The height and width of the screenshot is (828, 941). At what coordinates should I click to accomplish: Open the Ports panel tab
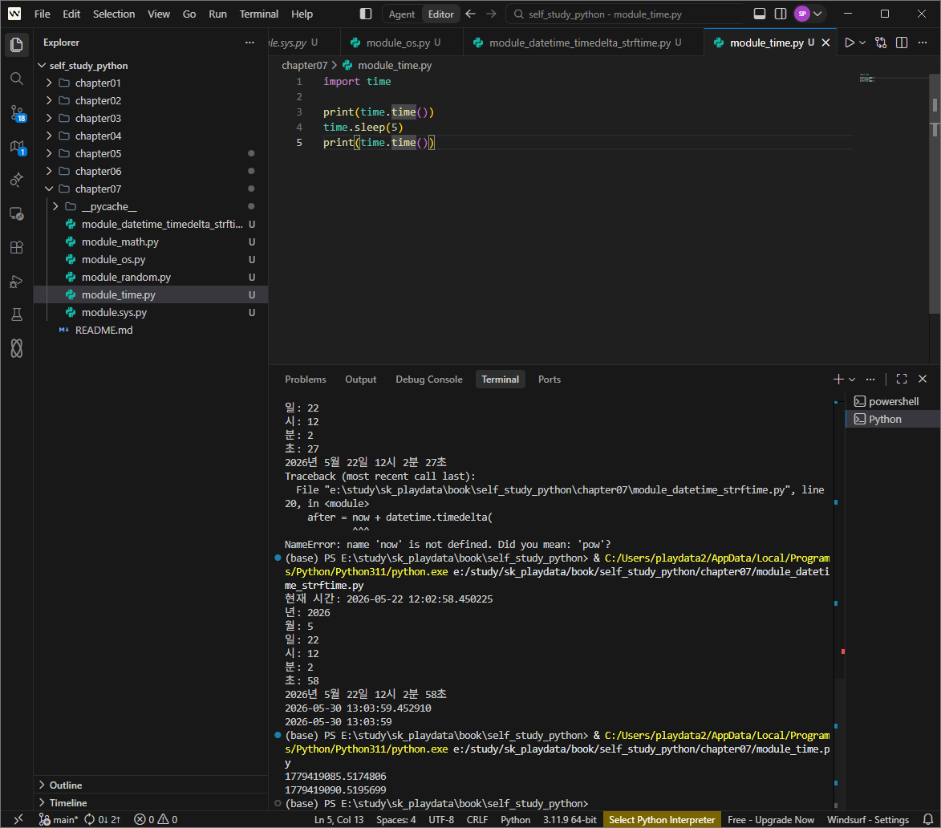(x=549, y=379)
